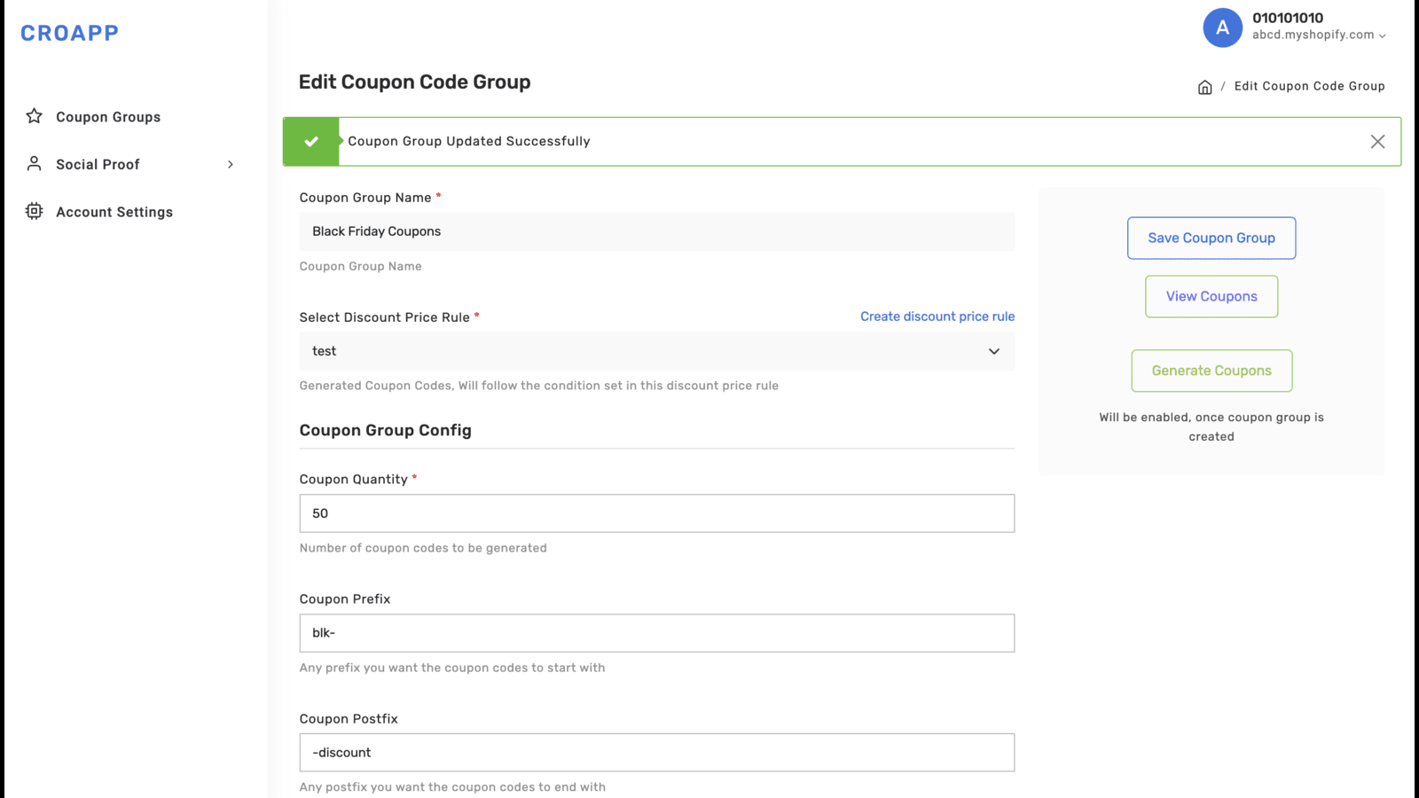Open the Create discount price rule link
The image size is (1419, 798).
pyautogui.click(x=937, y=316)
